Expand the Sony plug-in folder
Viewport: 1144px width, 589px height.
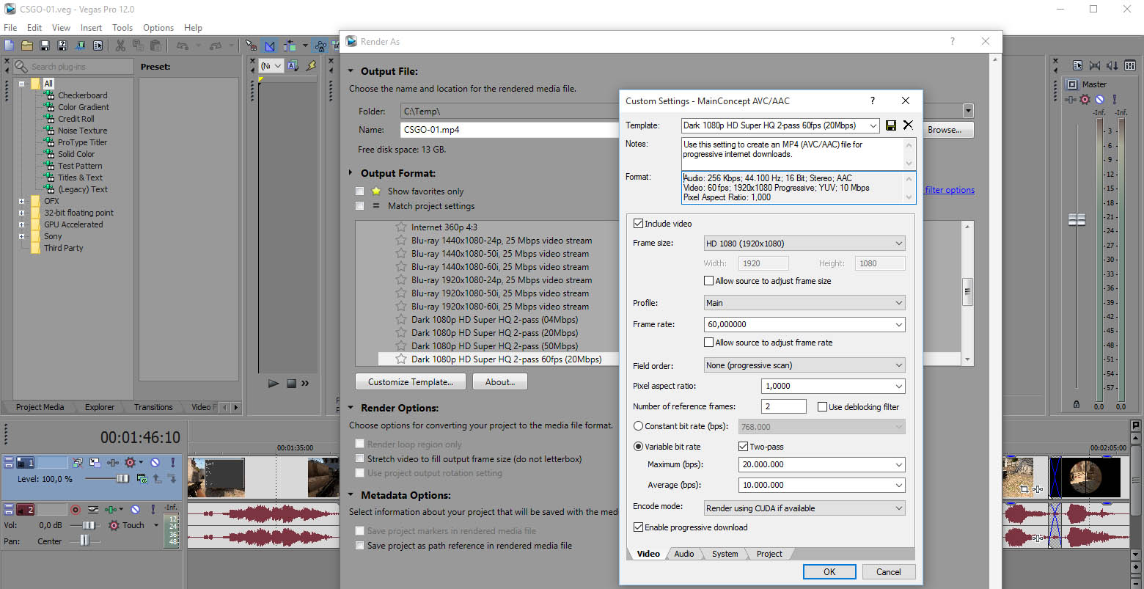click(21, 236)
